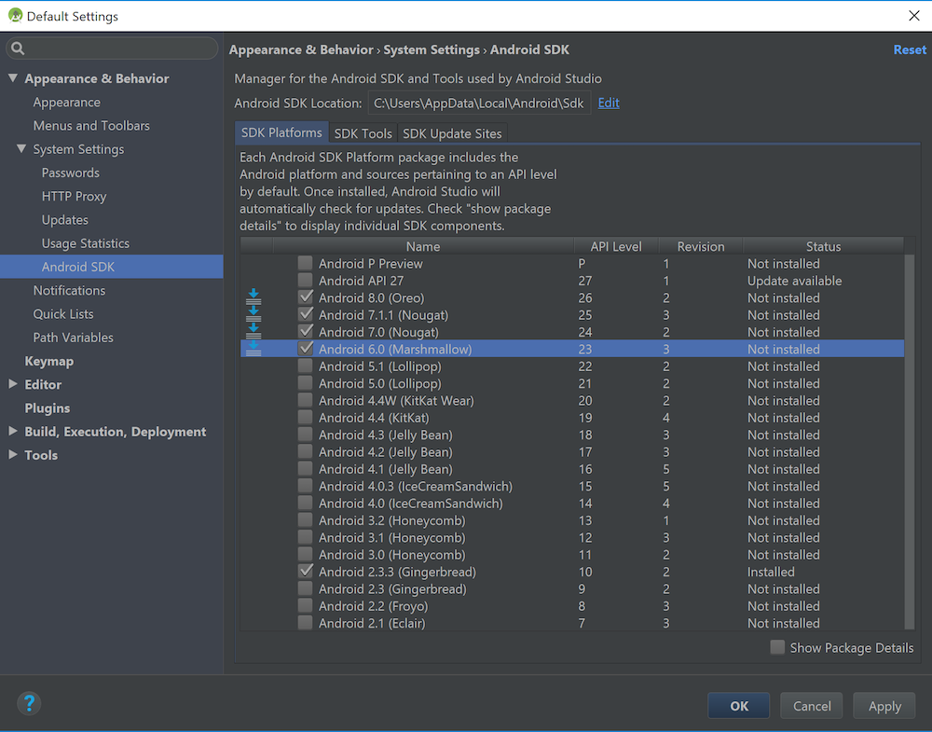Uncheck Android 2.3.3 (Gingerbread) platform

pyautogui.click(x=306, y=572)
